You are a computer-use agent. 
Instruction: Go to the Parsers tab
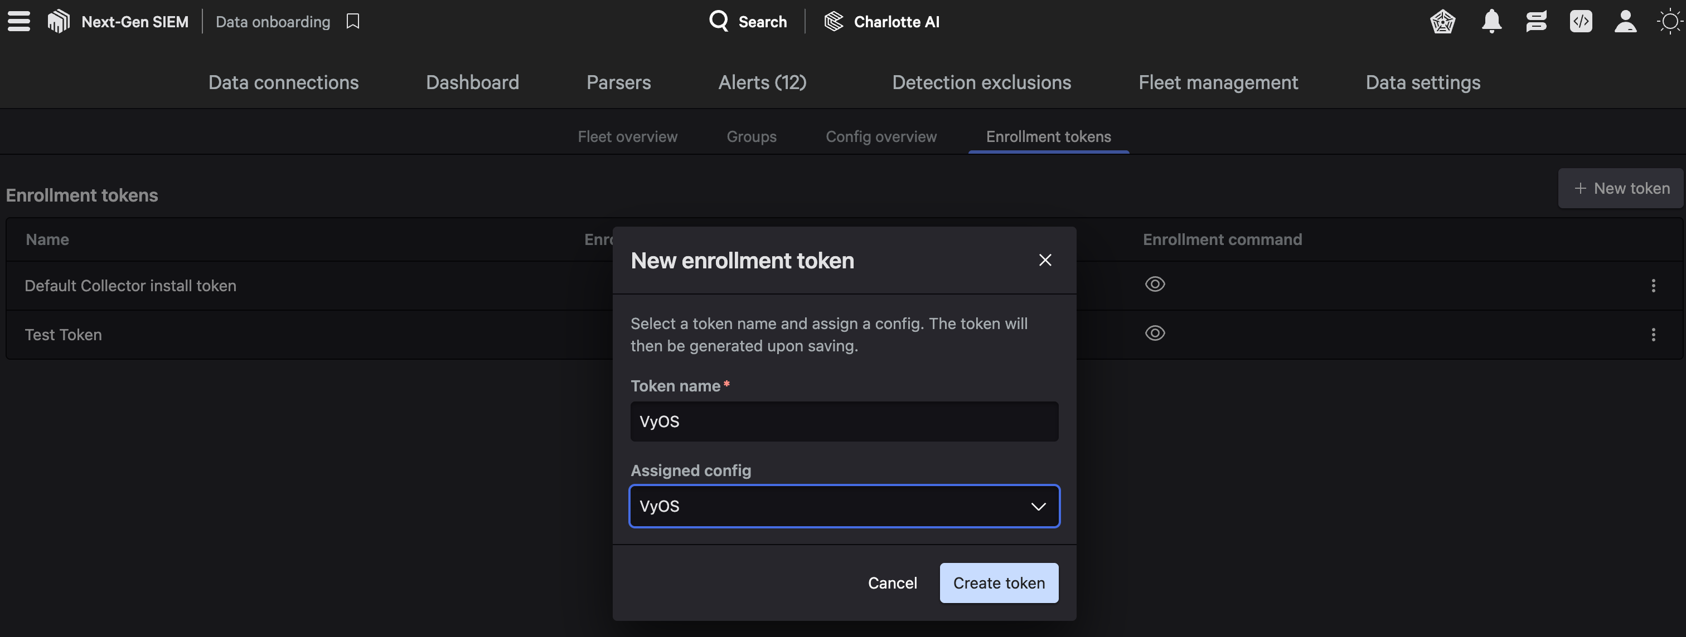(618, 82)
